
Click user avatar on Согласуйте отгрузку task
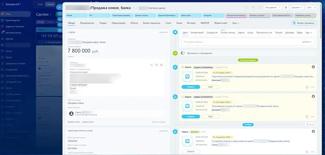[313, 131]
